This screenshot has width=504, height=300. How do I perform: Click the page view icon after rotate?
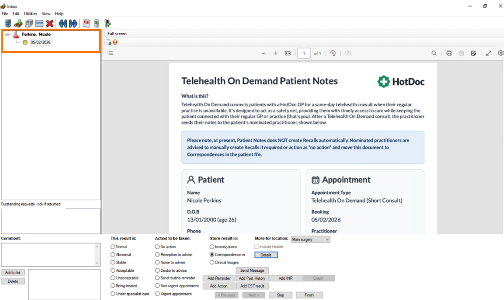click(348, 53)
